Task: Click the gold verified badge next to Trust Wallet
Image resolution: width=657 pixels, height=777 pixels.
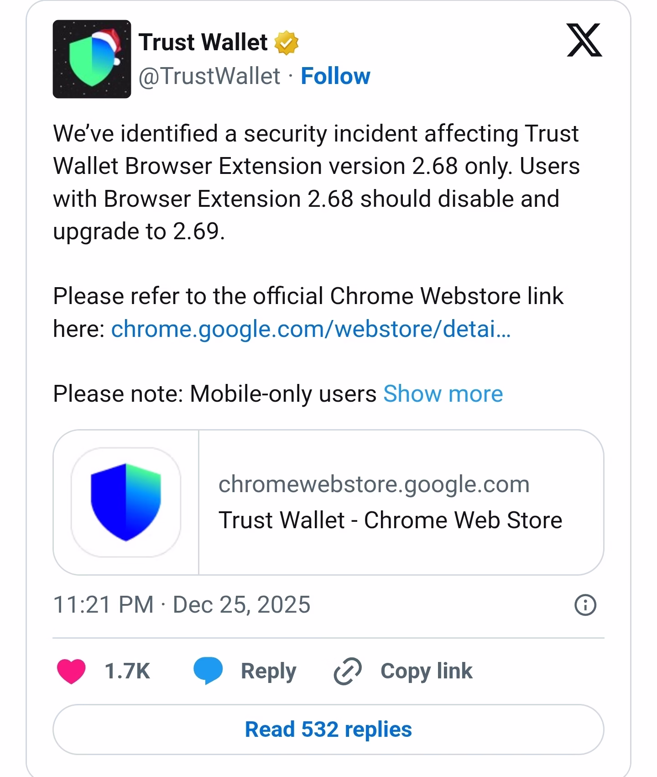Action: (285, 42)
